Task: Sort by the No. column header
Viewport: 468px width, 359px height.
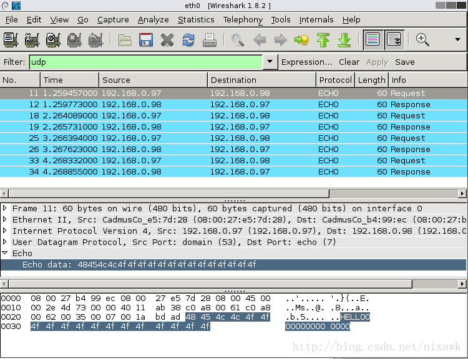Action: (x=20, y=80)
